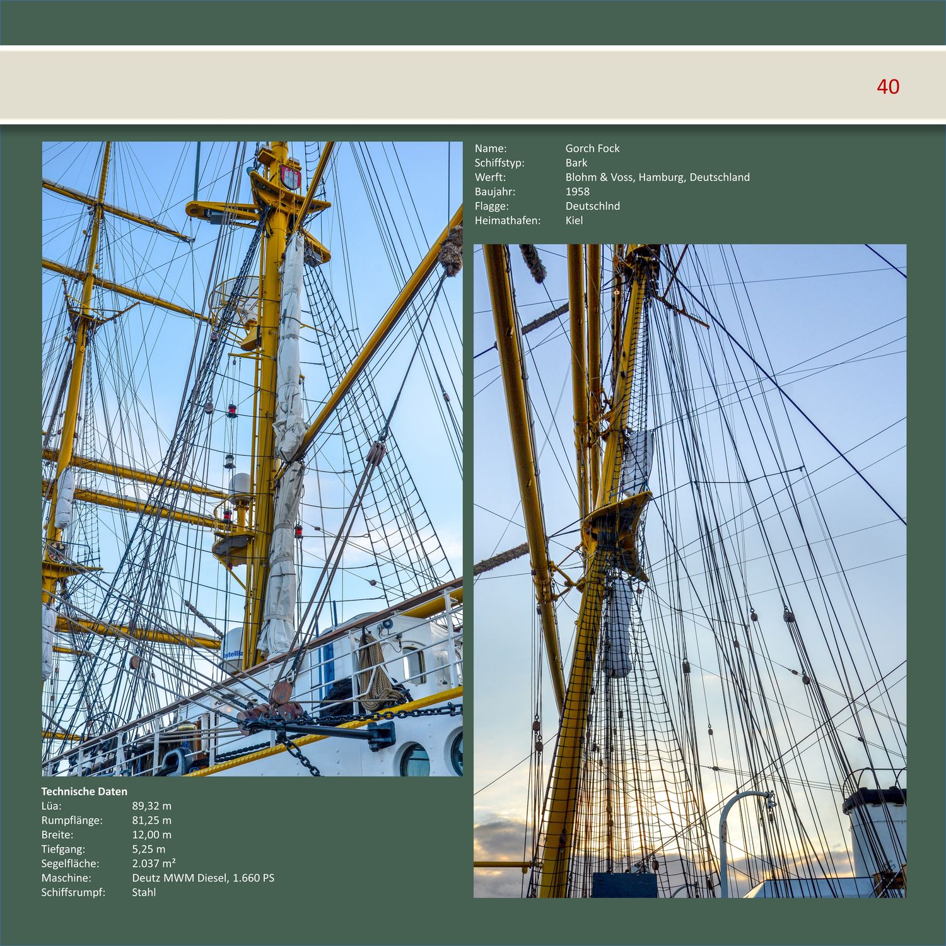Select the hull length '81,25 m'
This screenshot has height=946, width=946.
coord(151,820)
